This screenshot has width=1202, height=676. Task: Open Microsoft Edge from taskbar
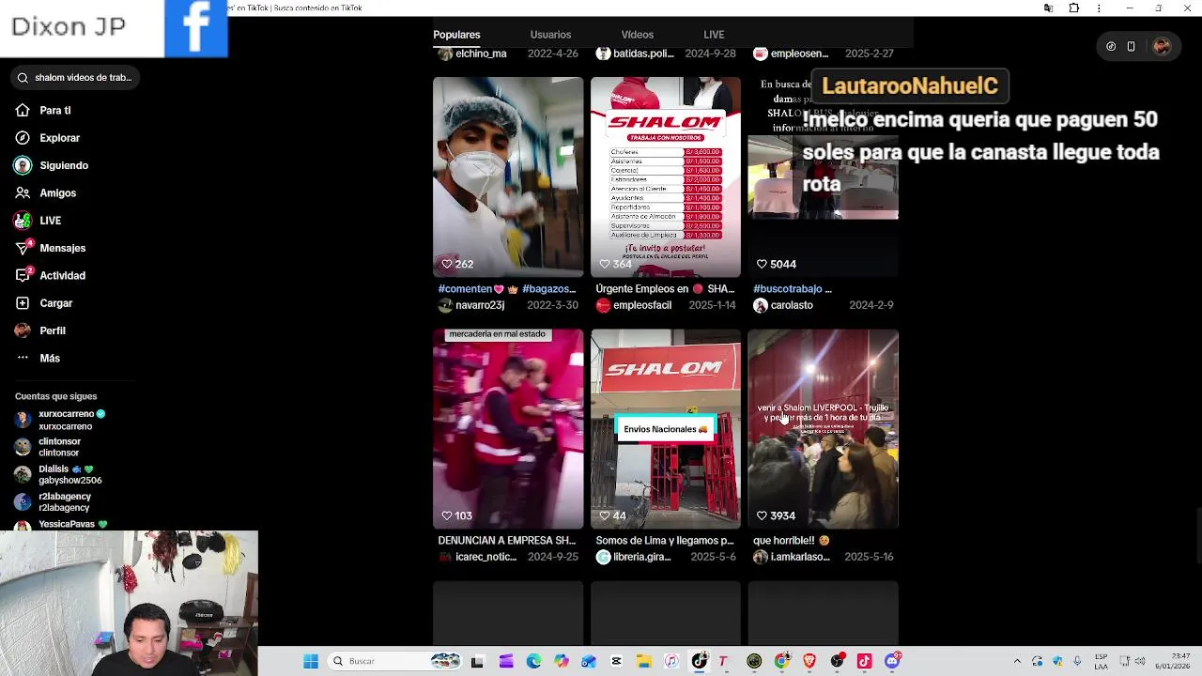pos(533,661)
